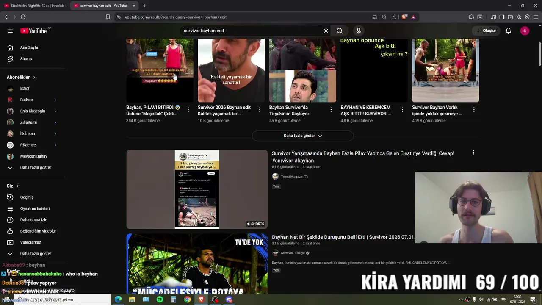Open options for BAYHAN VE KEREMCEM short

tap(402, 110)
